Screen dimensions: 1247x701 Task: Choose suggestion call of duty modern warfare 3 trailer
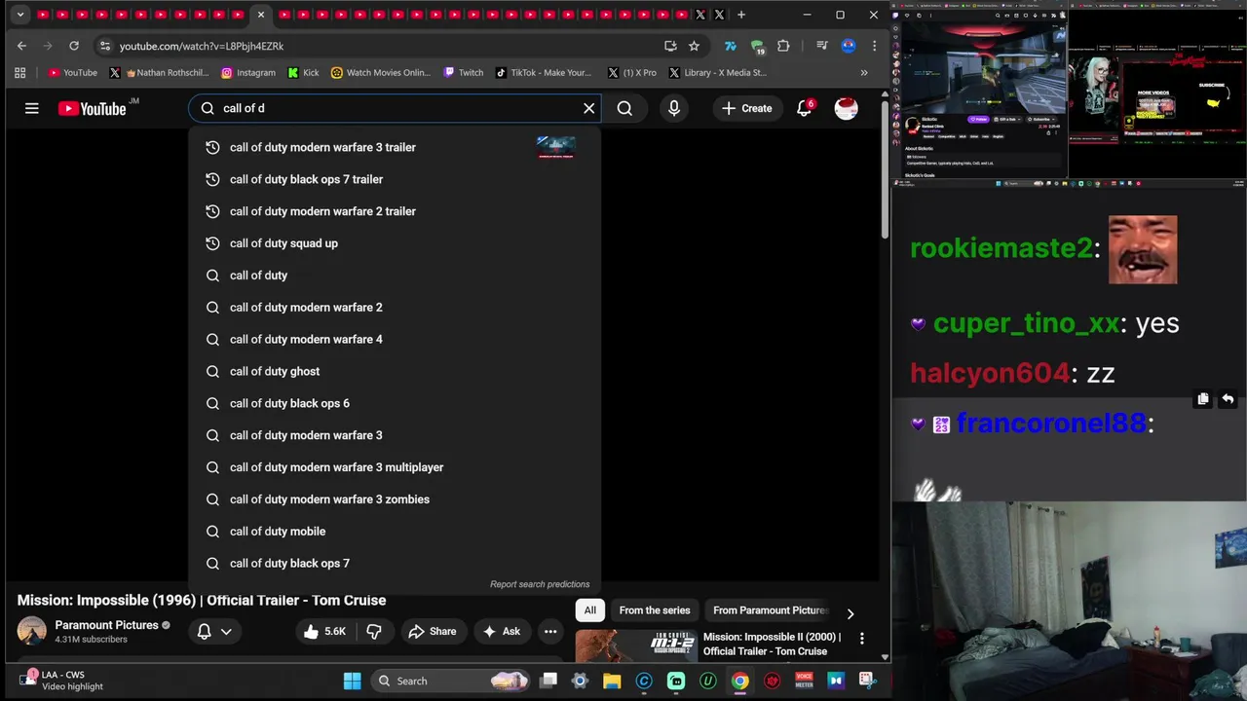395,147
